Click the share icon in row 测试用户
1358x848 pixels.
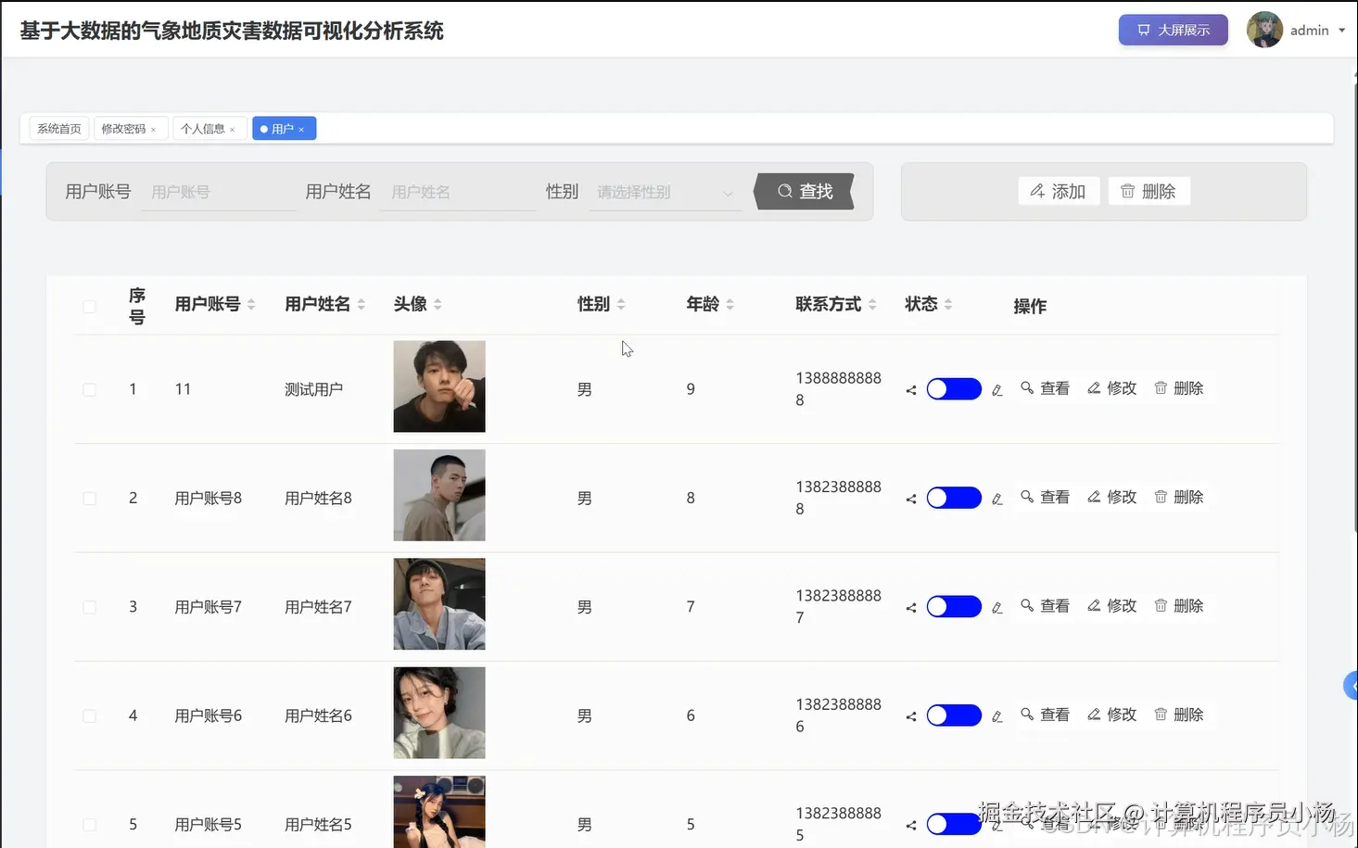(911, 390)
